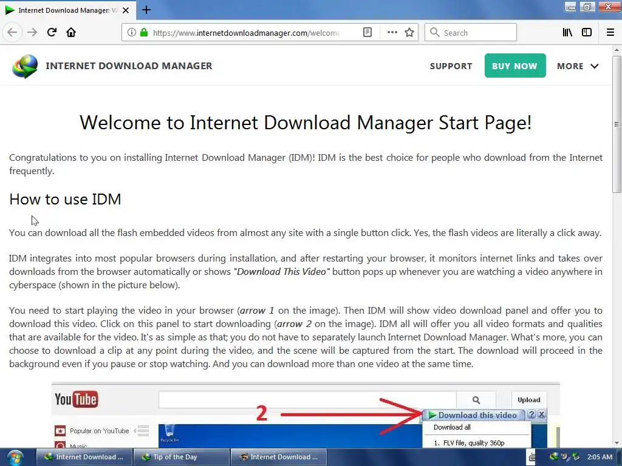This screenshot has width=622, height=466.
Task: Click the YouTube screenshot illustration image
Action: (306, 415)
